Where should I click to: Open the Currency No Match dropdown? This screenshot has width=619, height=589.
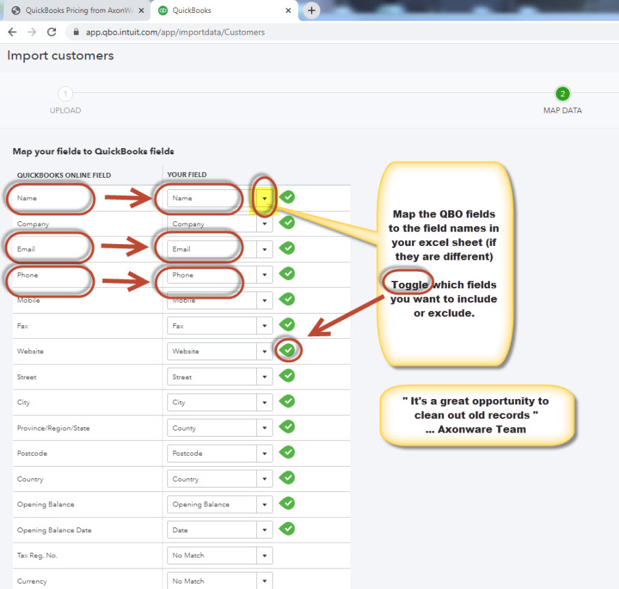264,581
